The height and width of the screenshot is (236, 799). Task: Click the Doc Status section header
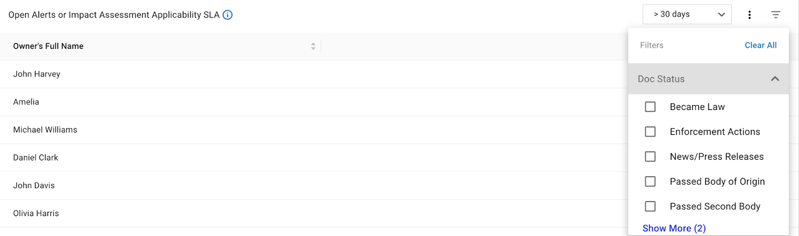[x=661, y=79]
